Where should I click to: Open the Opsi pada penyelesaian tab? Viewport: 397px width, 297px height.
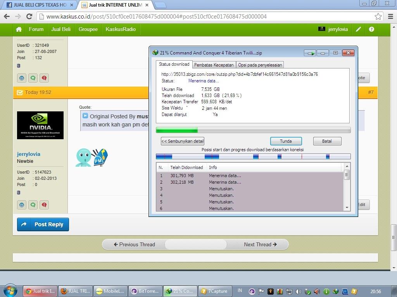tap(260, 65)
